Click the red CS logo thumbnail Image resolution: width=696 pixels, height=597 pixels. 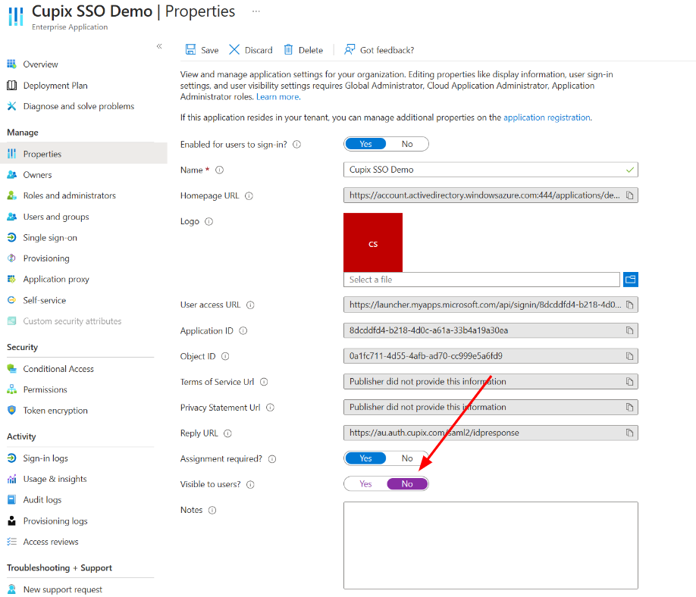[x=373, y=242]
